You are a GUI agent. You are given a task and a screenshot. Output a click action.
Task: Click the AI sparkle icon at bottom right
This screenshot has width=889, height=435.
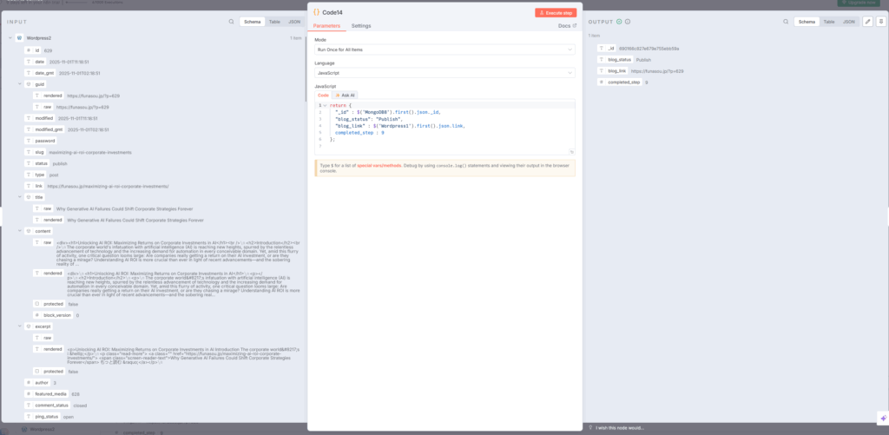[882, 418]
